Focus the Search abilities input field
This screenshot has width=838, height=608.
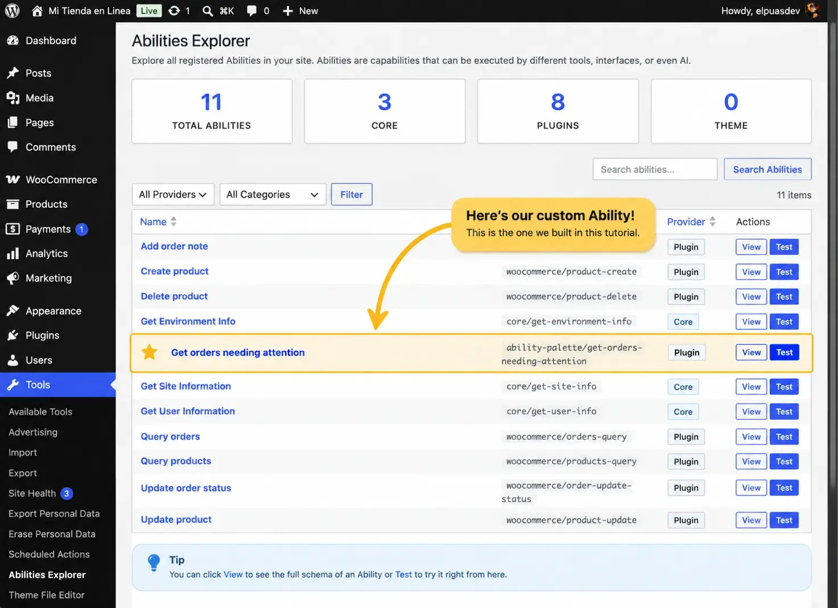coord(655,170)
